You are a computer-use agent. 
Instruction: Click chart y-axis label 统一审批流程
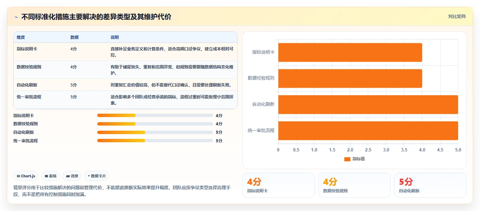click(x=261, y=130)
